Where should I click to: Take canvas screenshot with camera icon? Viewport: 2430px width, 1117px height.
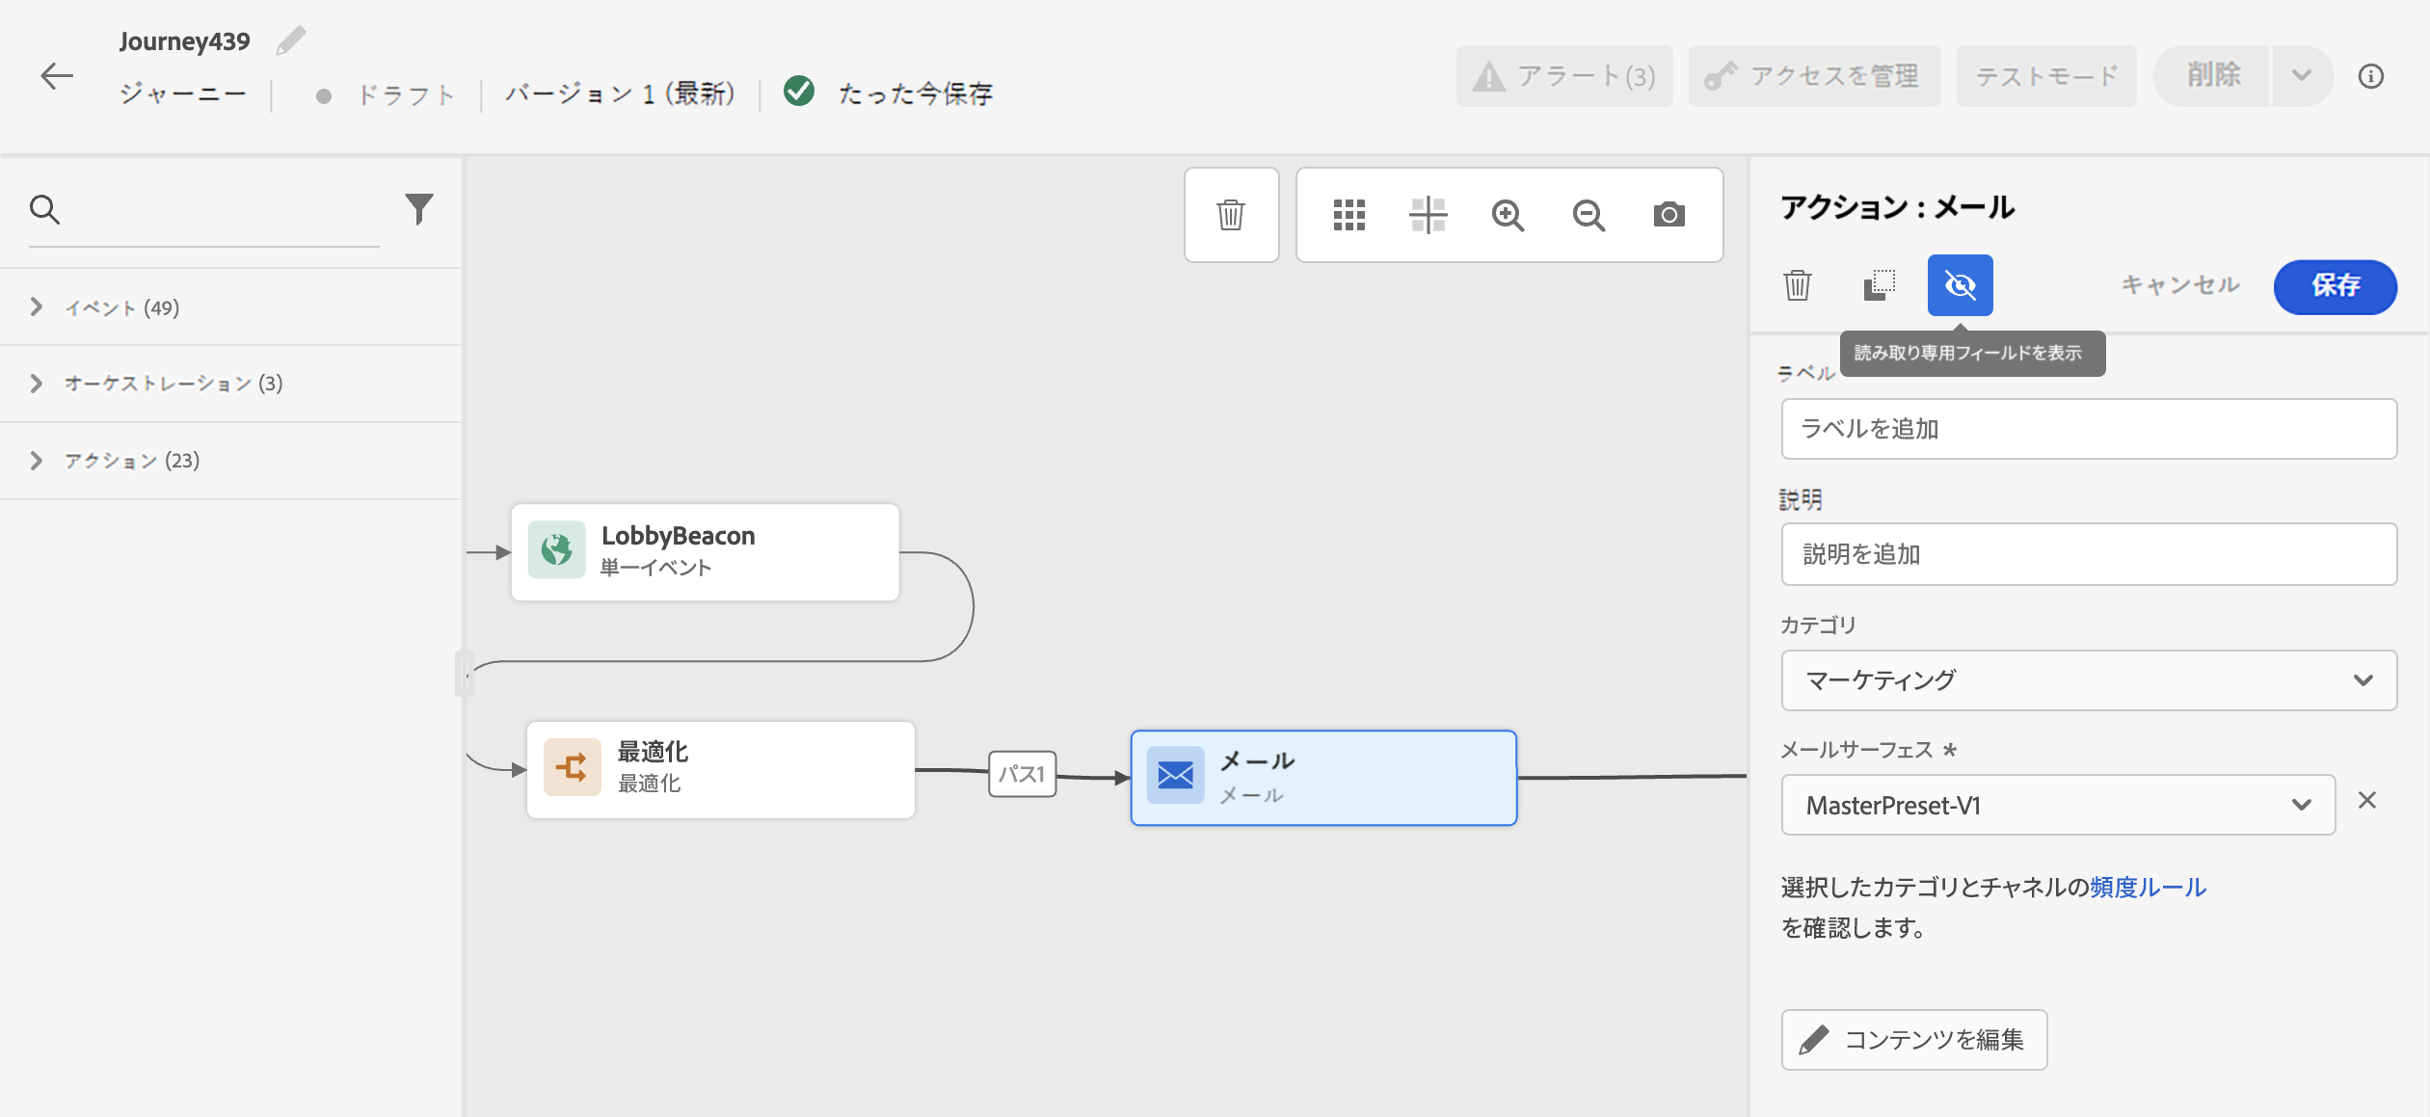coord(1669,215)
